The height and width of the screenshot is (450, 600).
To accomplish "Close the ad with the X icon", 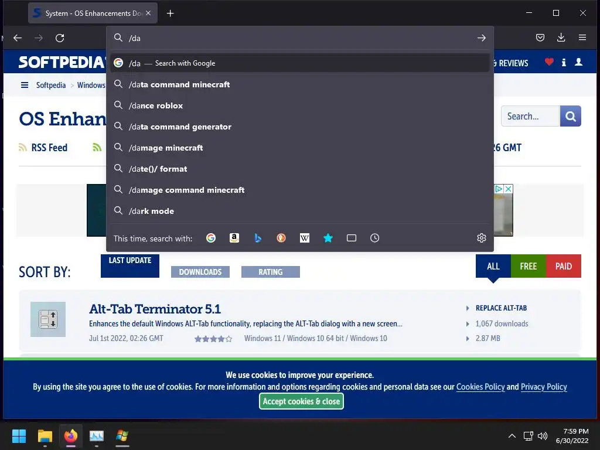I will click(x=508, y=189).
